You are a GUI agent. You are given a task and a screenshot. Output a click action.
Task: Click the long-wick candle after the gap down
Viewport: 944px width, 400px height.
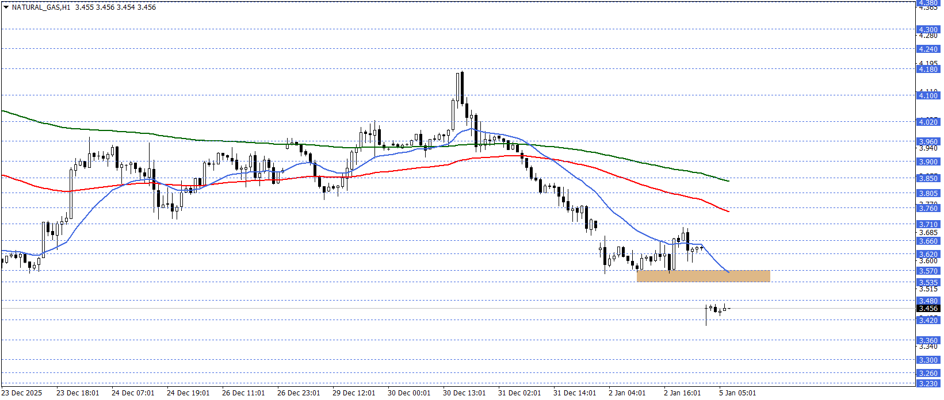pos(706,315)
